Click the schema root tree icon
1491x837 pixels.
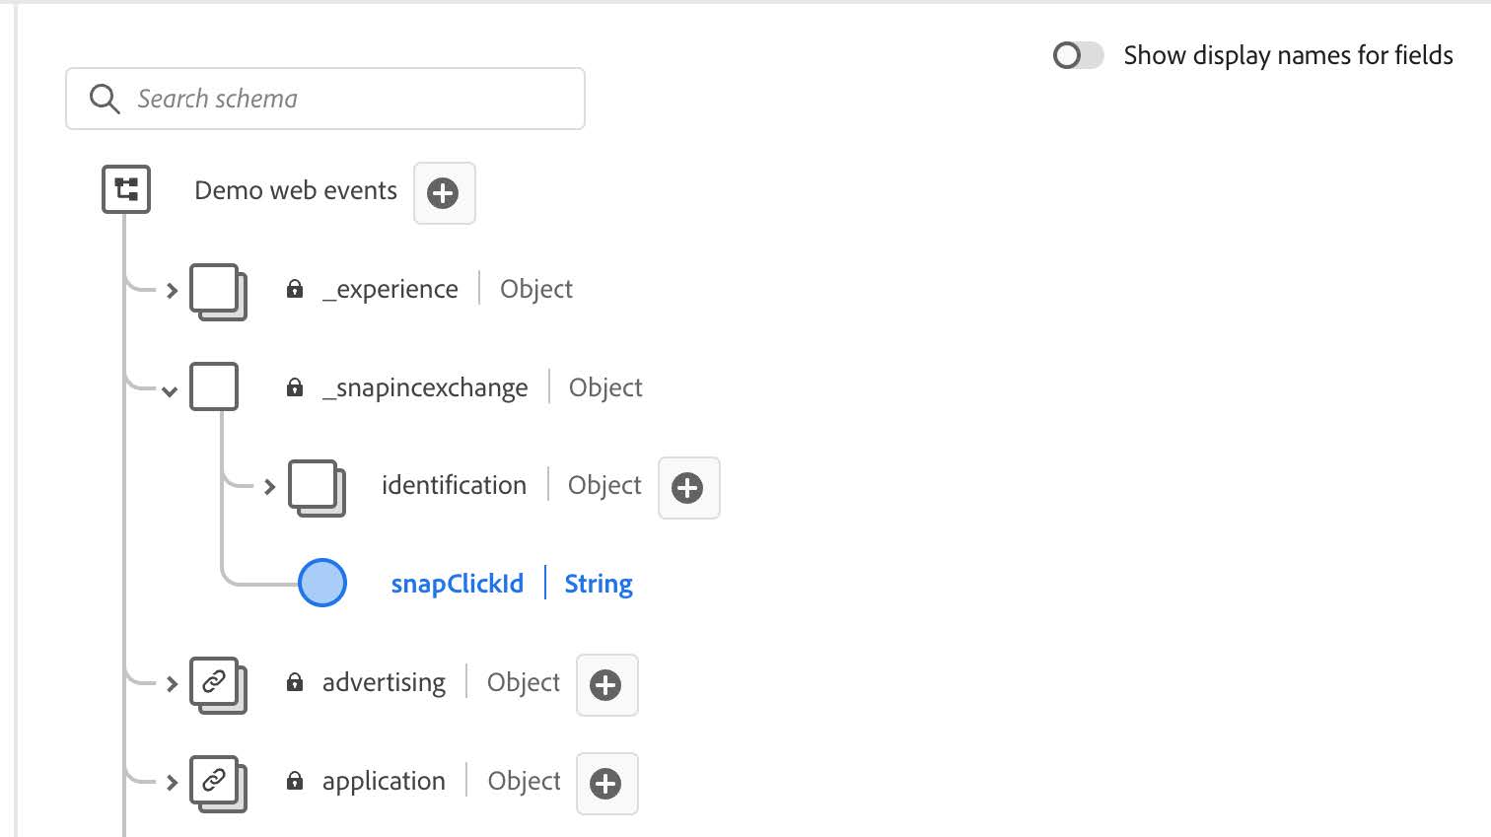click(x=126, y=189)
